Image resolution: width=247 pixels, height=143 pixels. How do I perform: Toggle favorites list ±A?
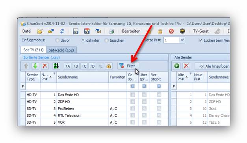click(x=67, y=66)
